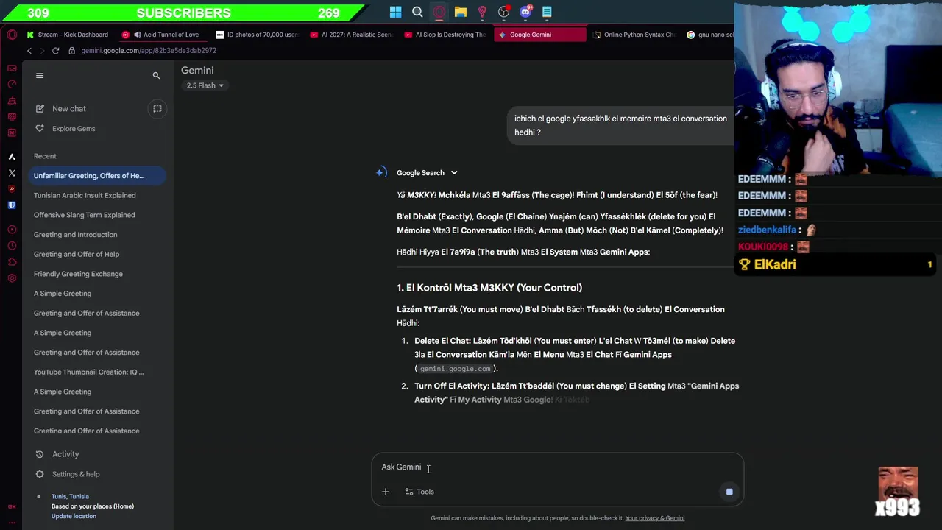Click the Windows Start button

tap(396, 12)
